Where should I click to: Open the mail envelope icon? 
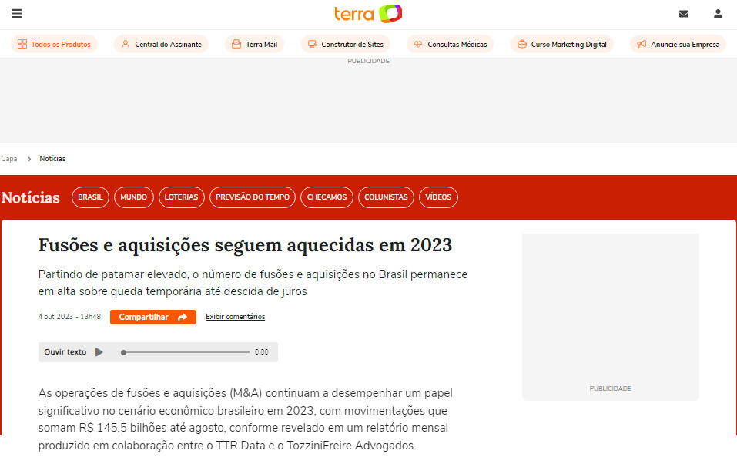coord(683,14)
